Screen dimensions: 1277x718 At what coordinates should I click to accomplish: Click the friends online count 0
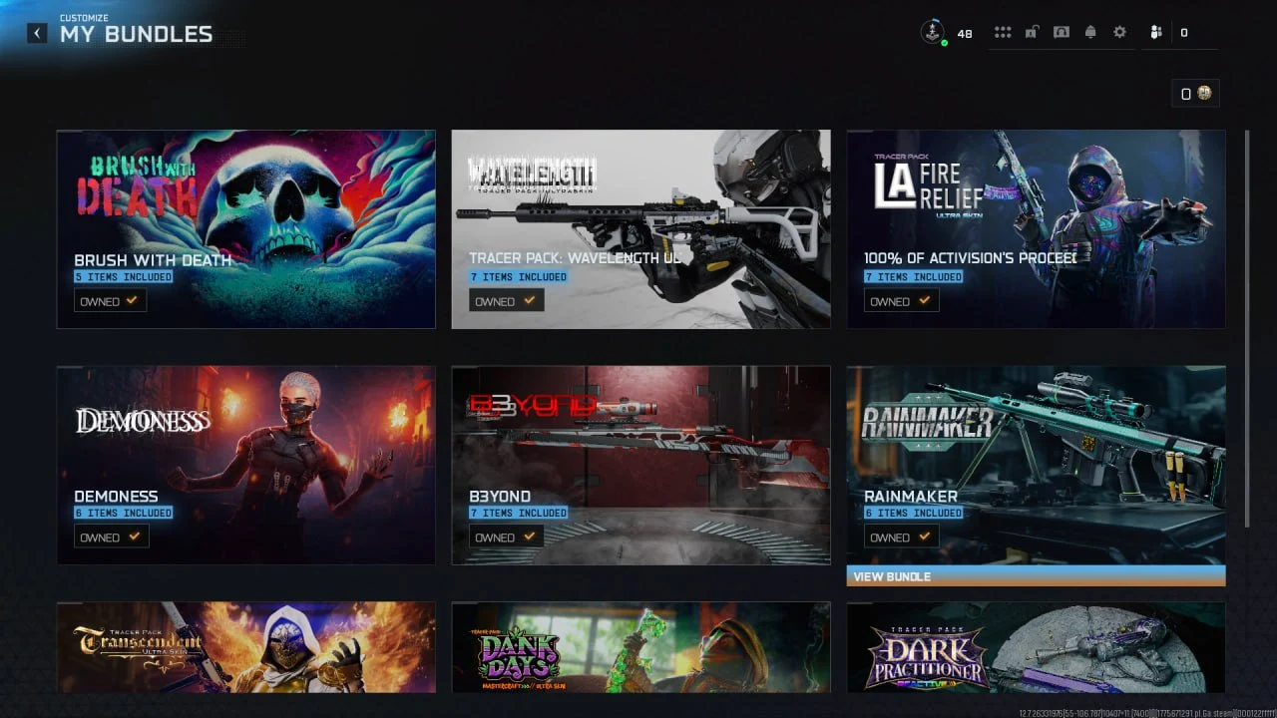click(1184, 33)
